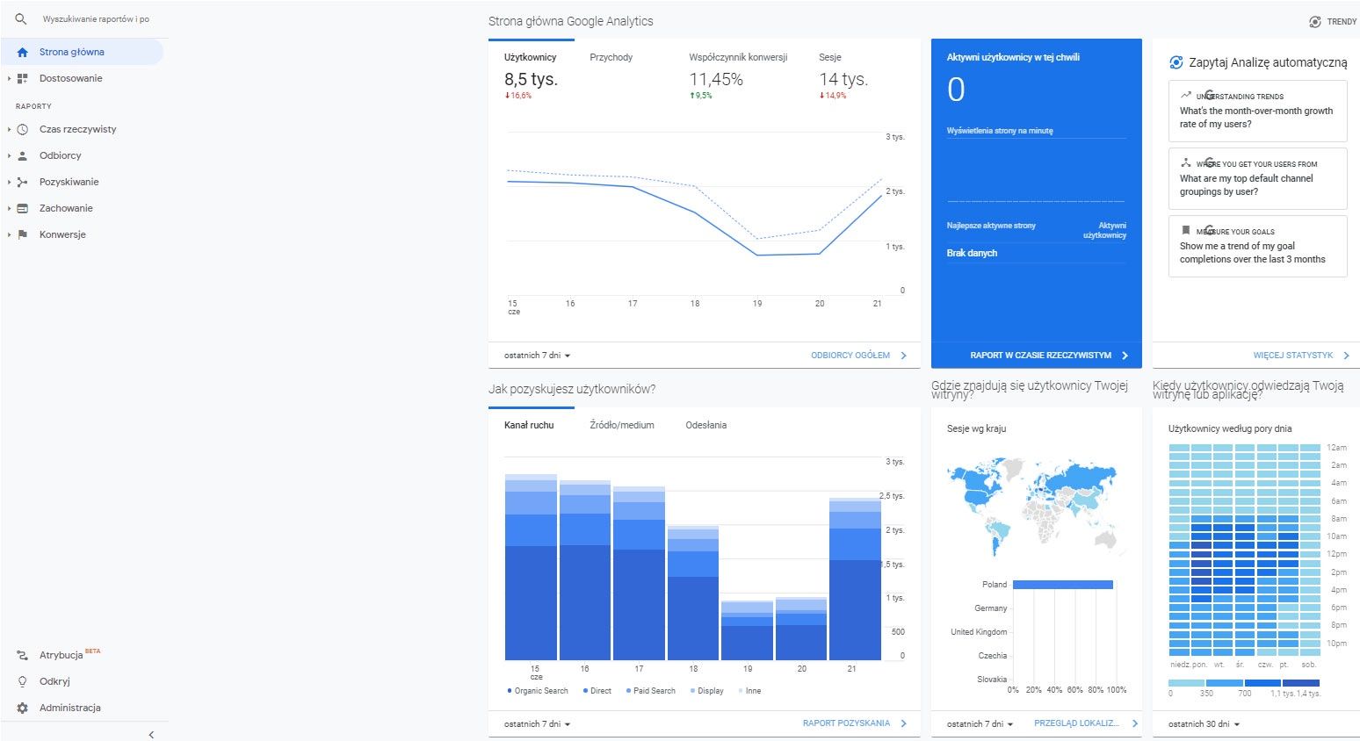This screenshot has width=1360, height=741.
Task: Click the TRENDY insights icon
Action: tap(1315, 21)
